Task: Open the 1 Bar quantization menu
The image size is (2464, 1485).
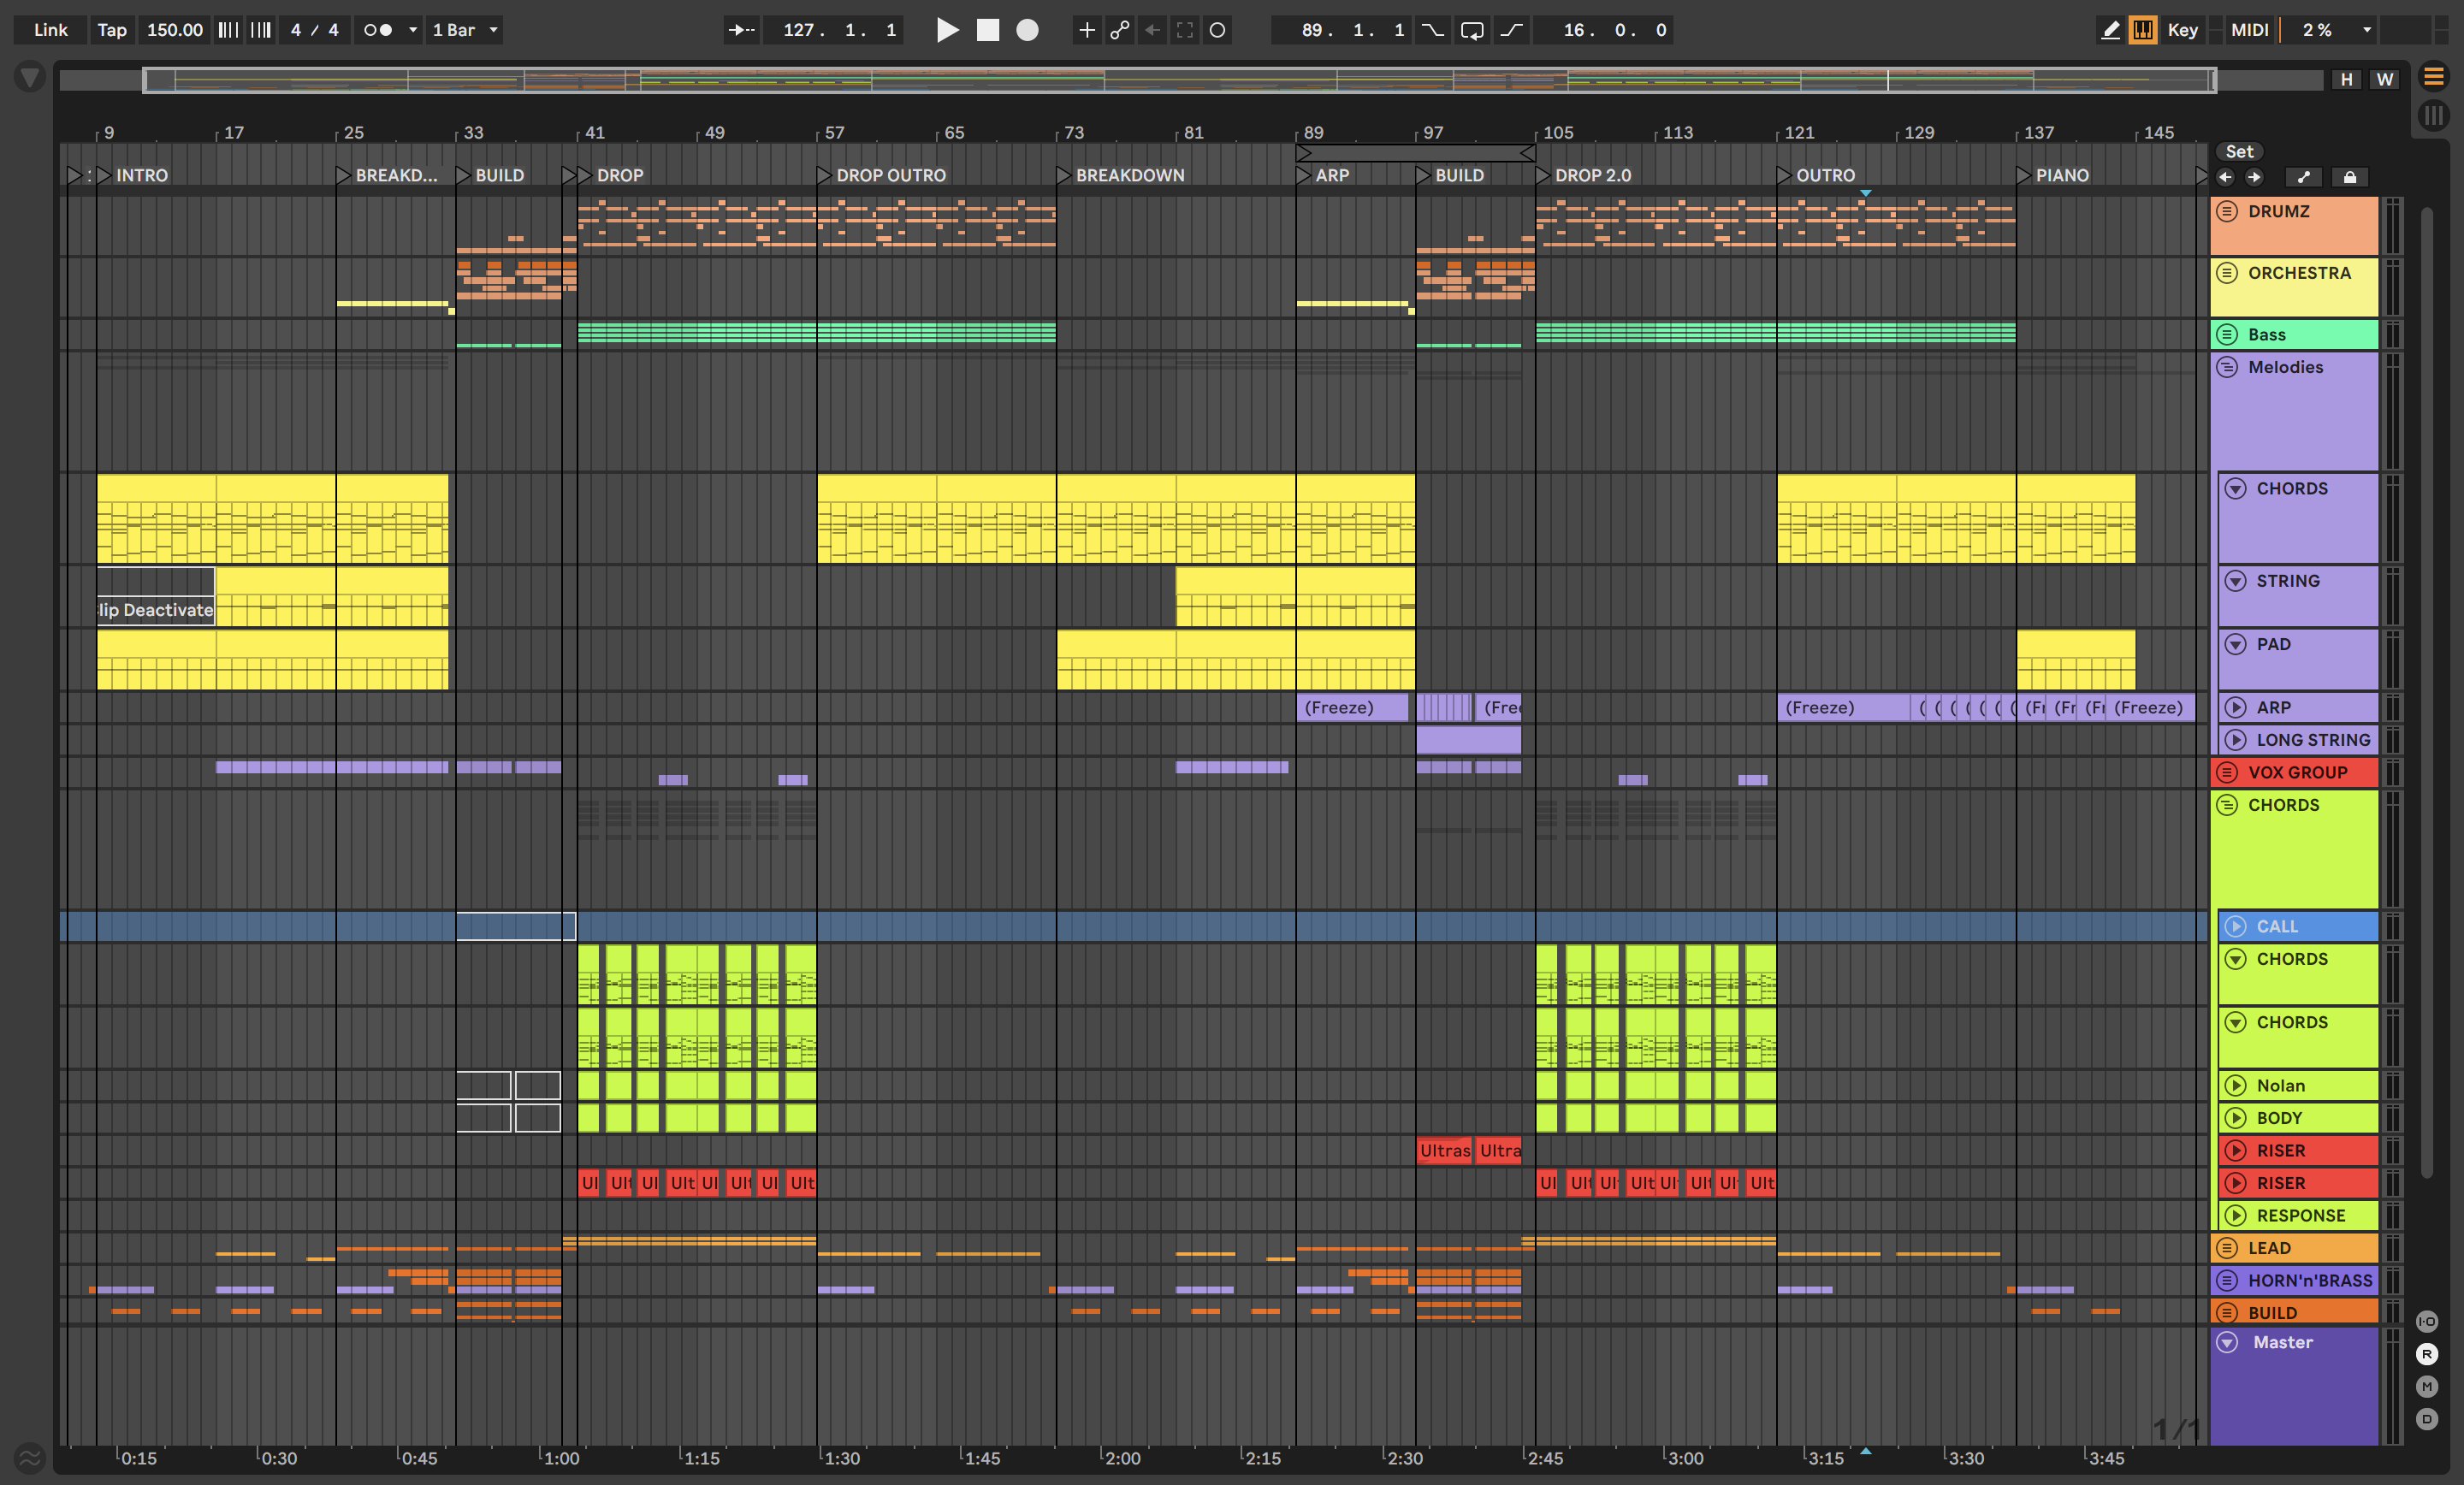Action: pos(465,30)
